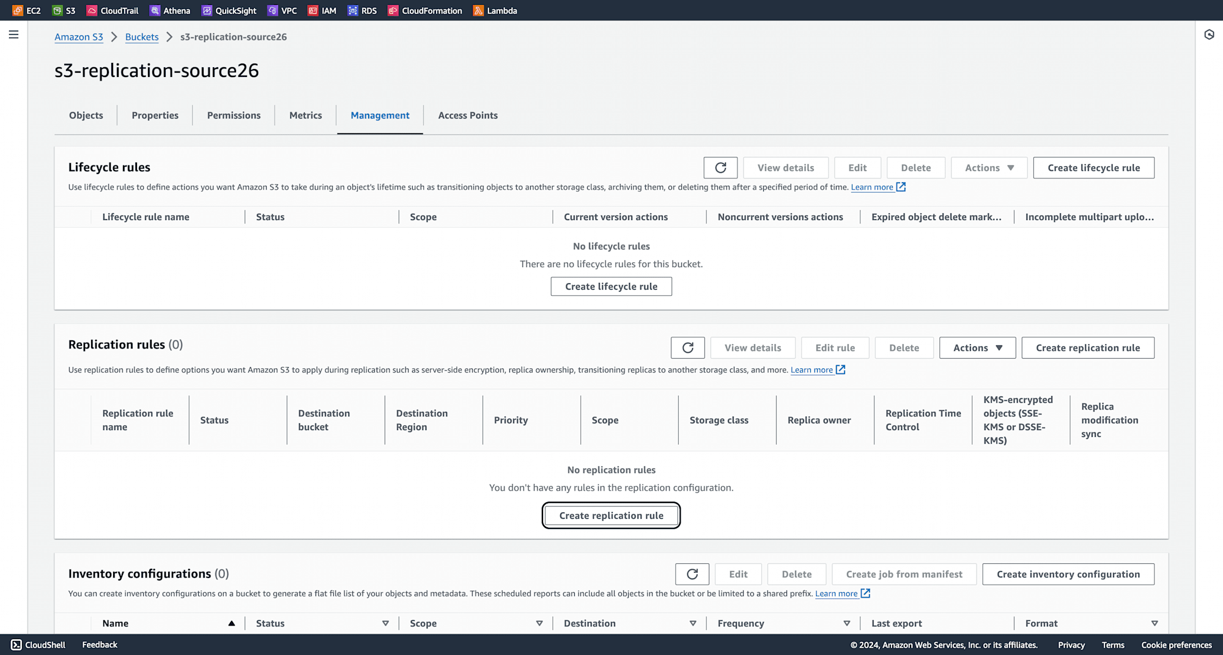Click Replication rules Delete button

[904, 348]
